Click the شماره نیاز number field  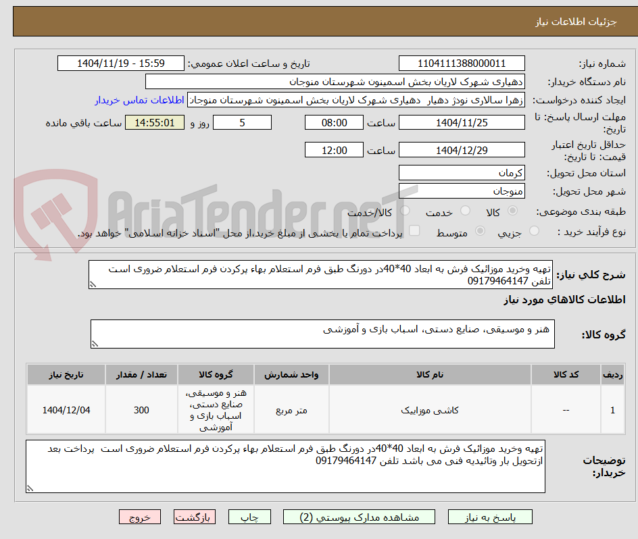(462, 63)
